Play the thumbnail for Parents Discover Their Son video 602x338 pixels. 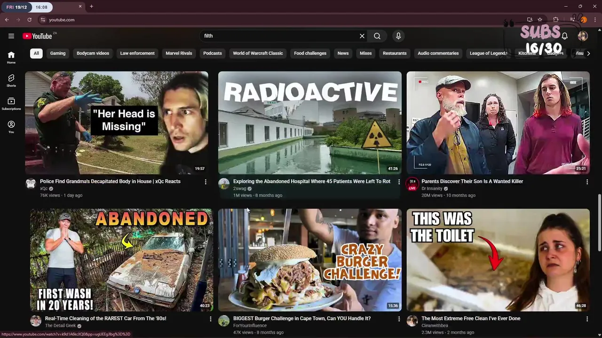coord(498,123)
